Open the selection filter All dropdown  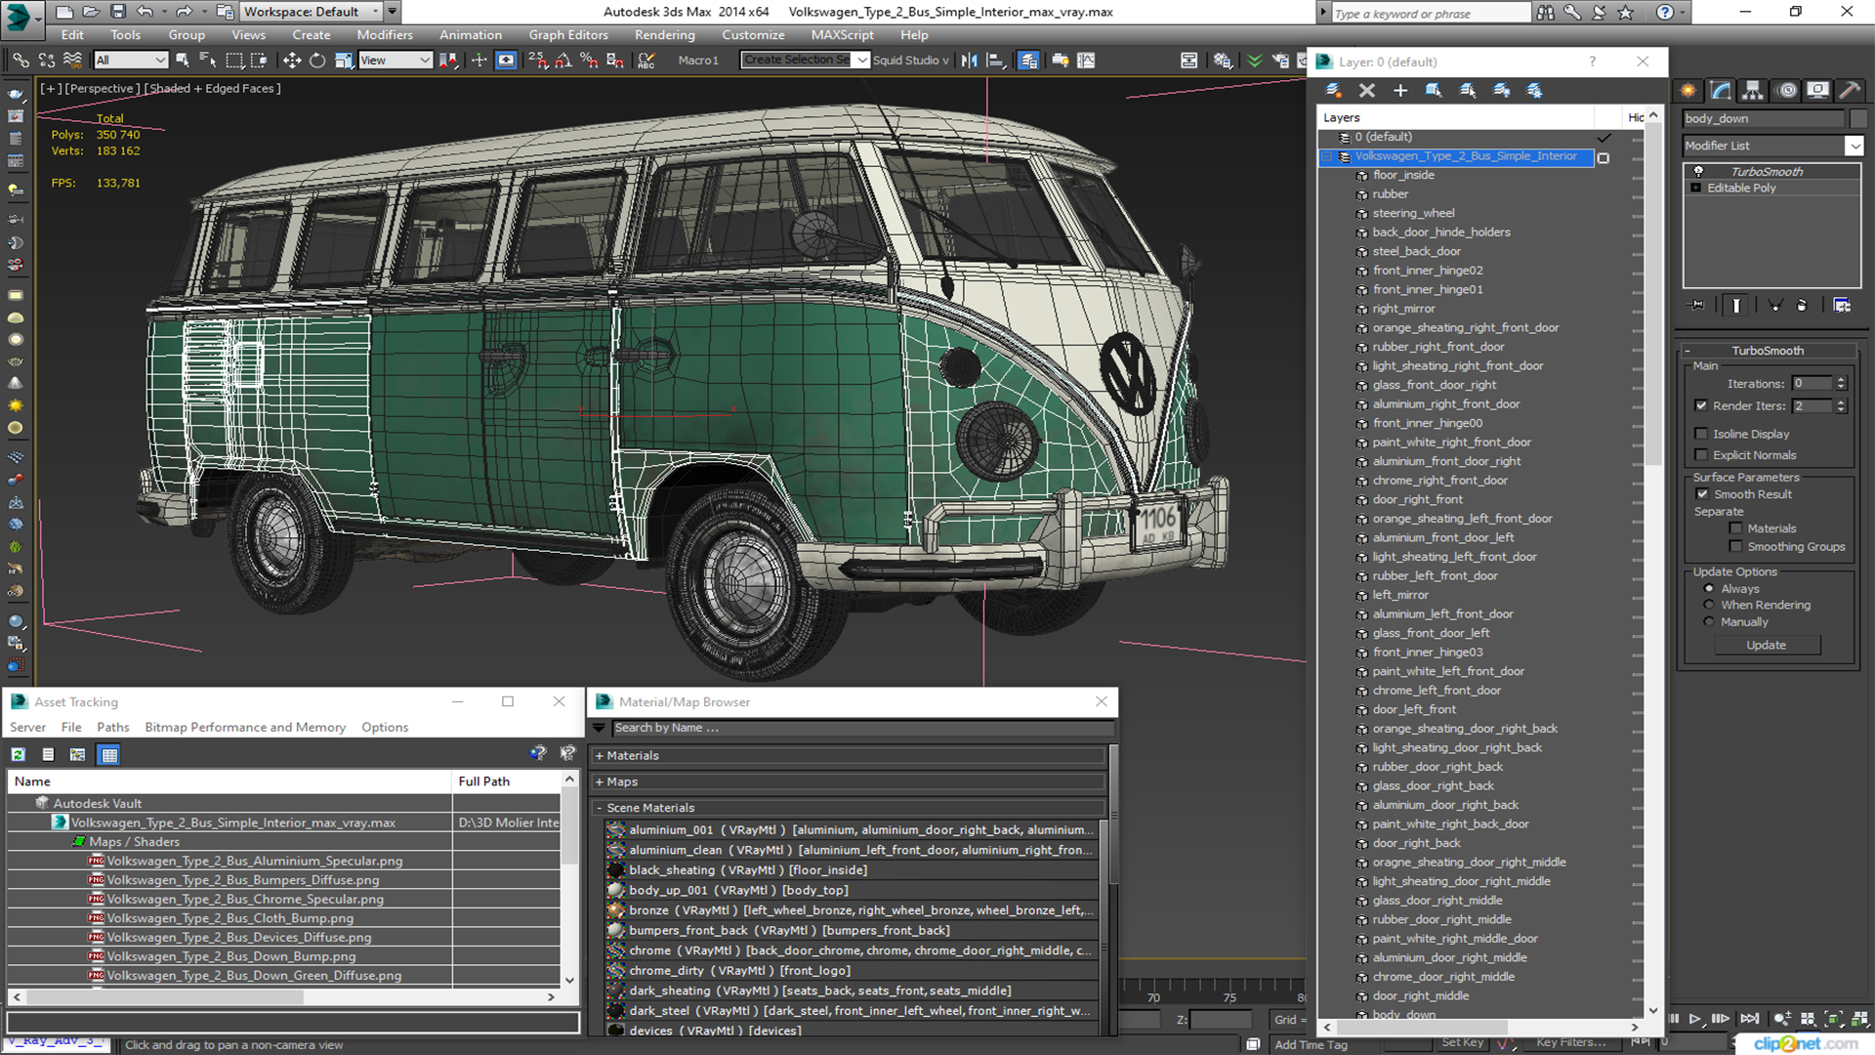pos(131,61)
